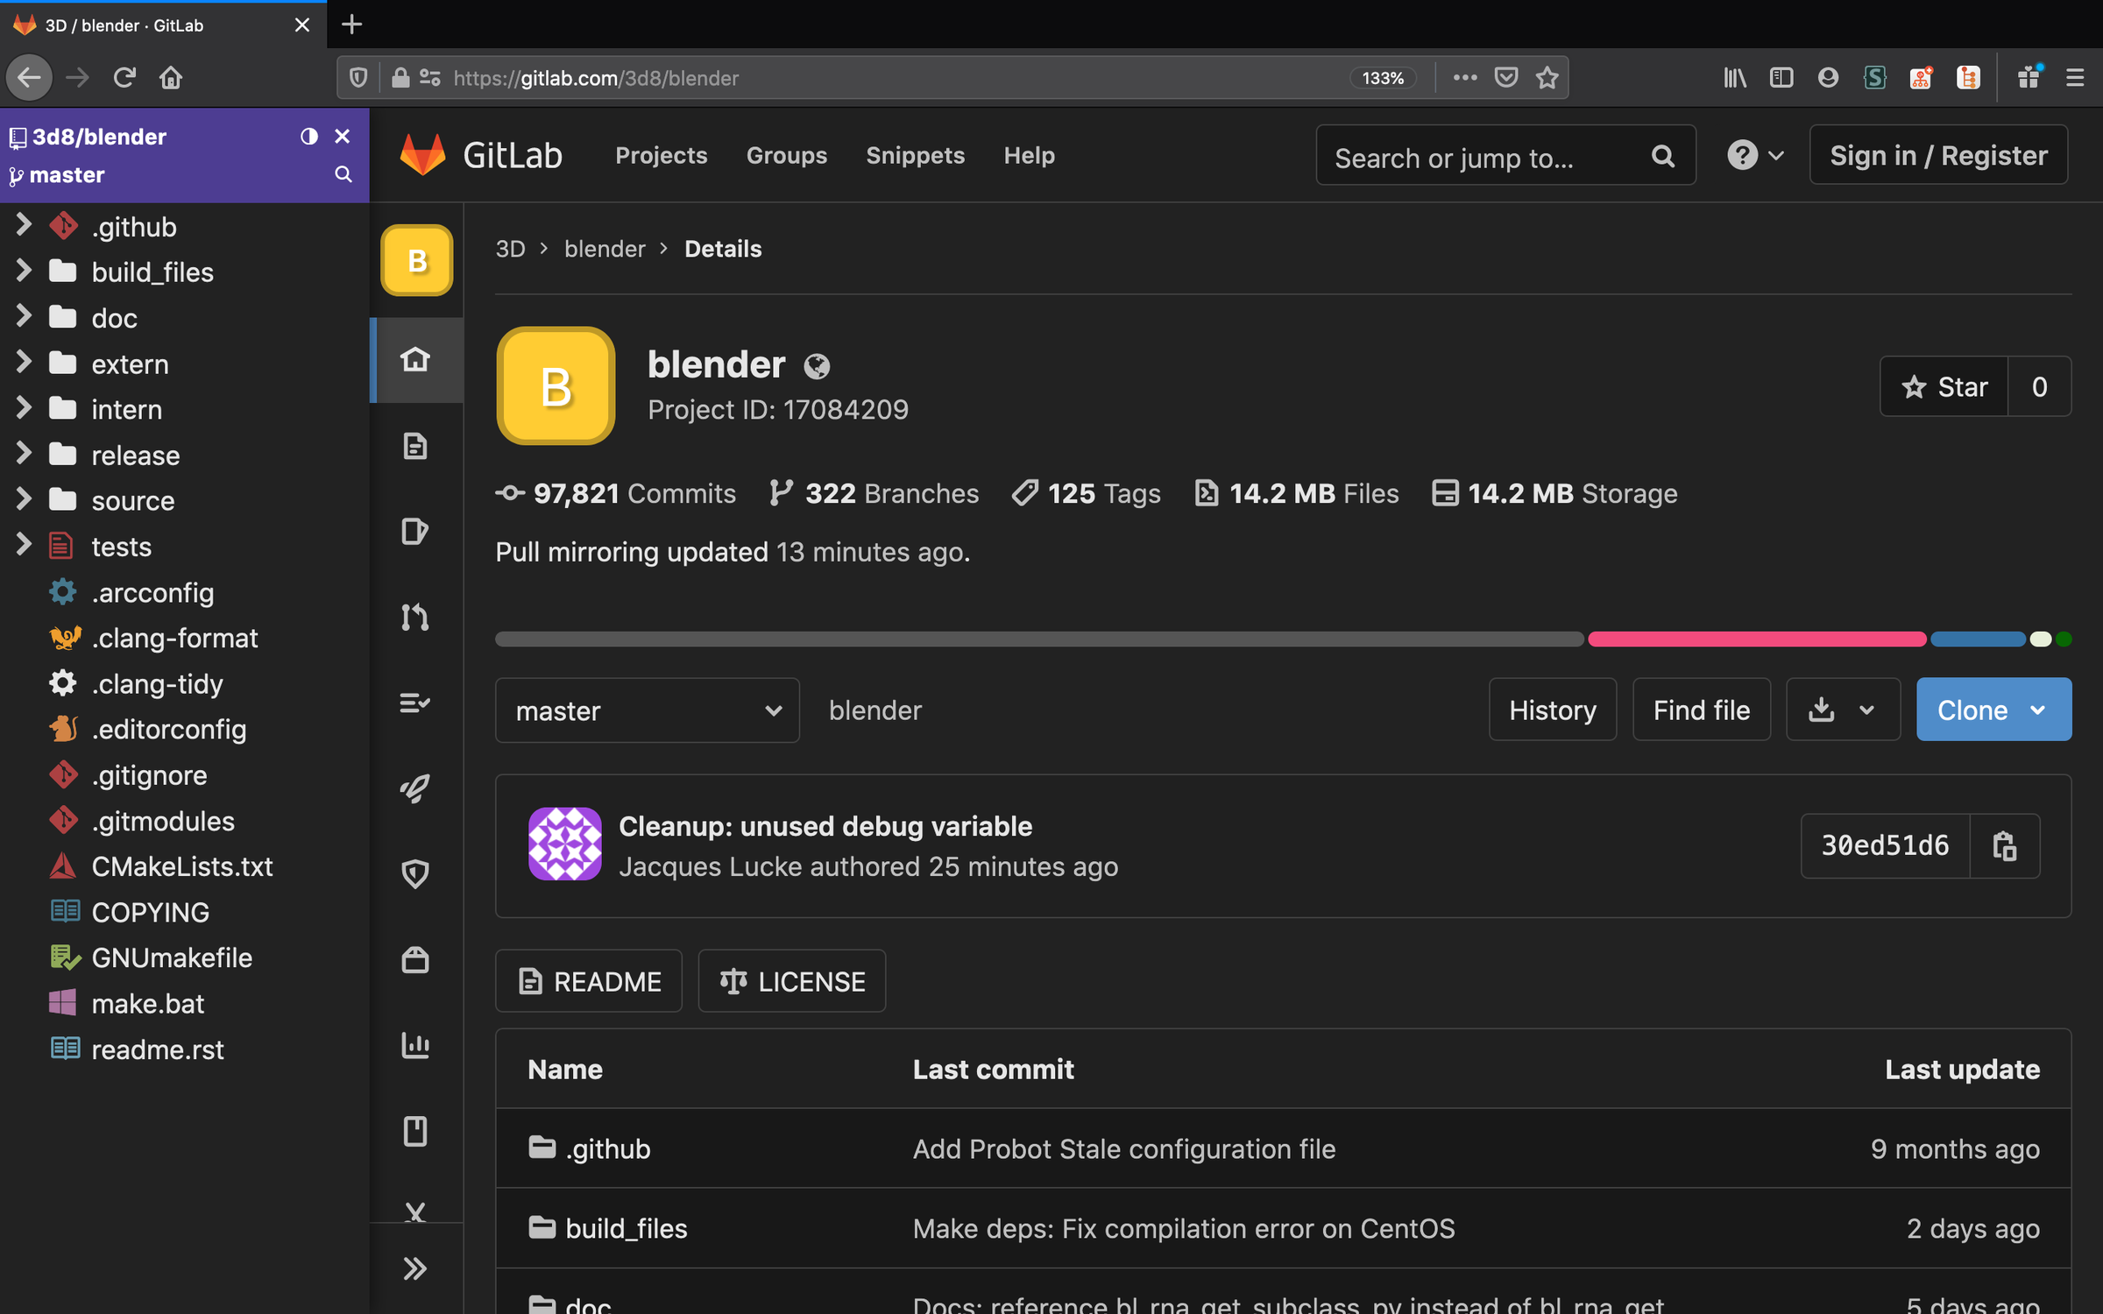The height and width of the screenshot is (1314, 2103).
Task: Click the tracking protection shield in address bar
Action: point(358,77)
